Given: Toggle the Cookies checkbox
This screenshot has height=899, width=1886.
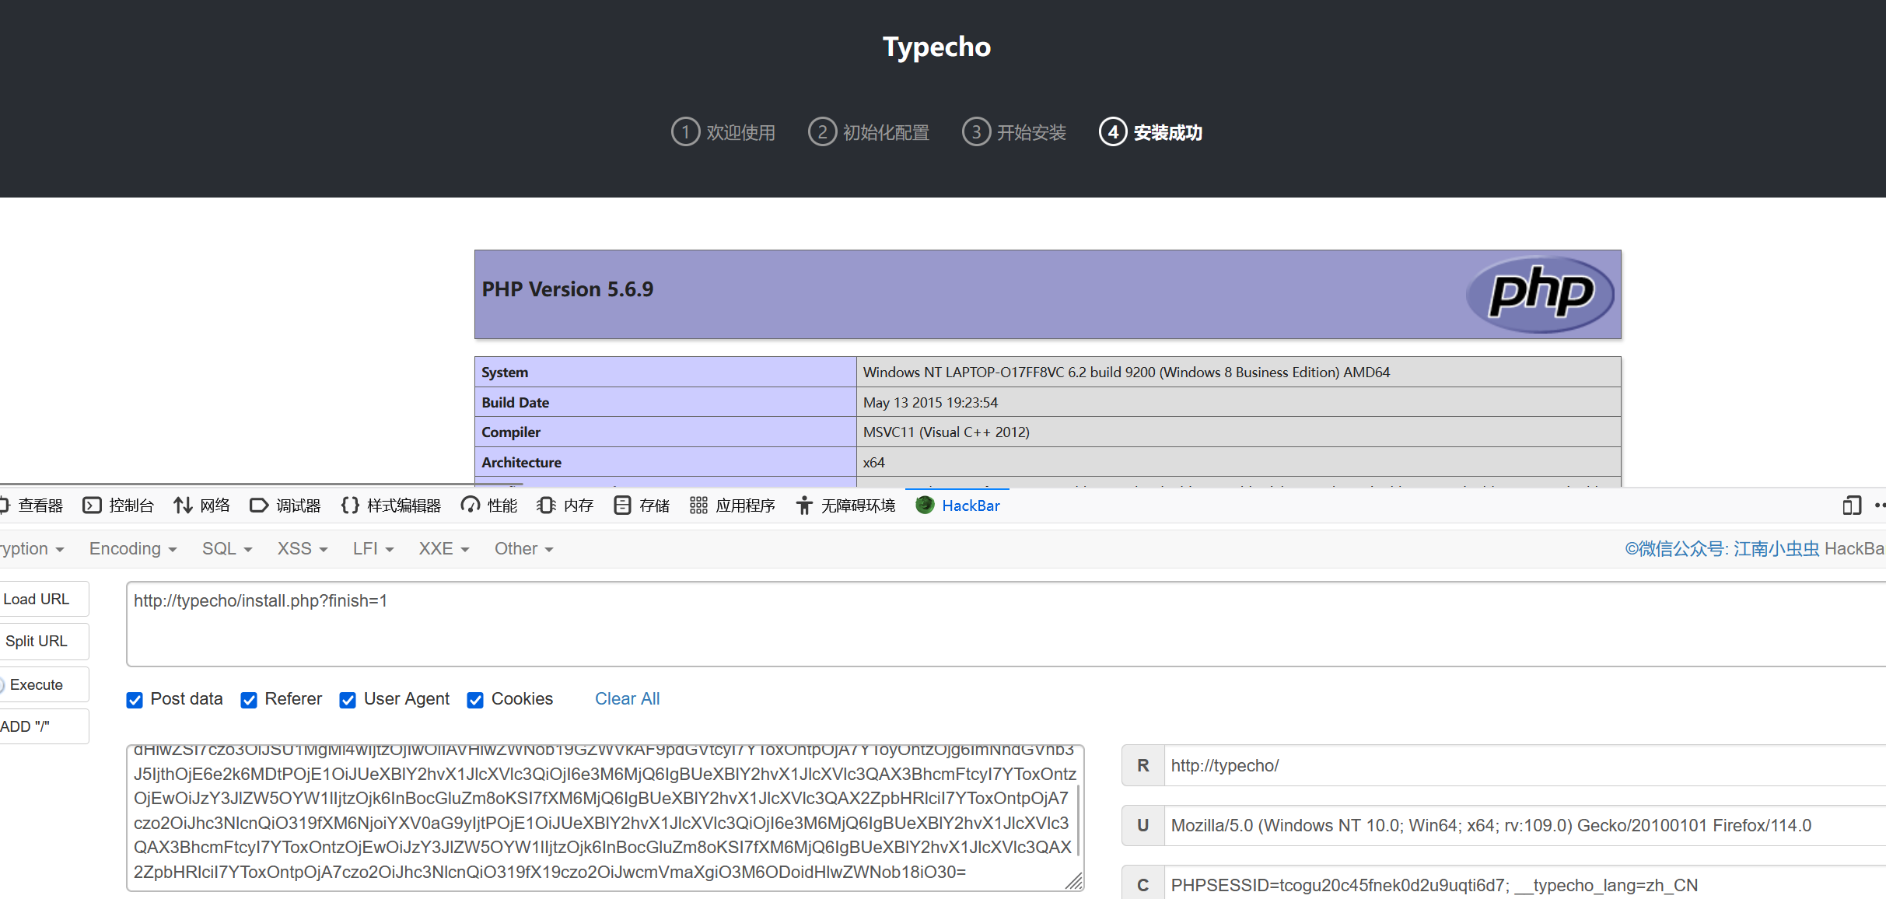Looking at the screenshot, I should pyautogui.click(x=475, y=700).
